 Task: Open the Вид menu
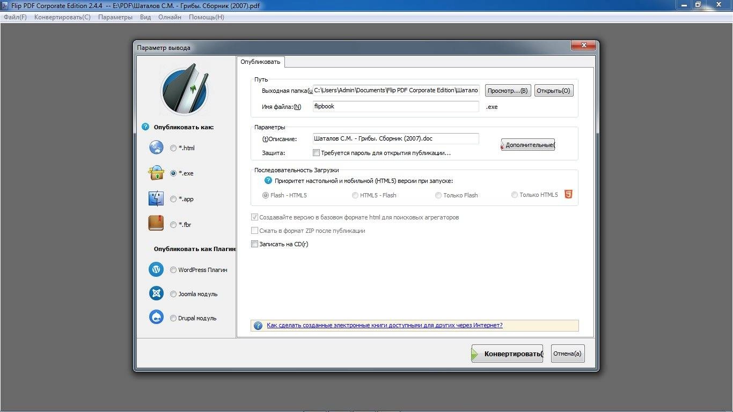click(x=145, y=17)
